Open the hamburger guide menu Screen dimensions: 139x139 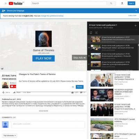(x=6, y=3)
